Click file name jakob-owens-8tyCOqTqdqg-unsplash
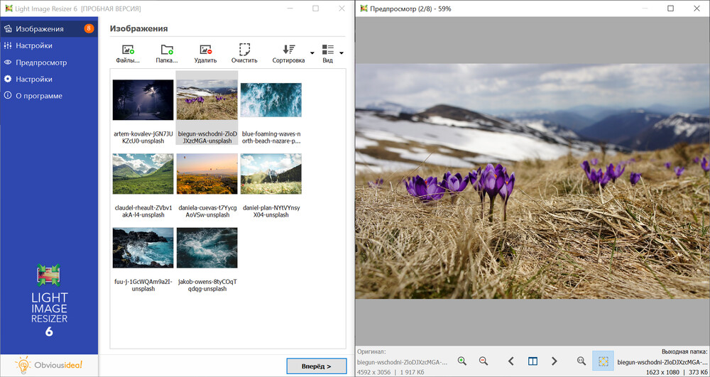This screenshot has height=377, width=710. click(207, 285)
